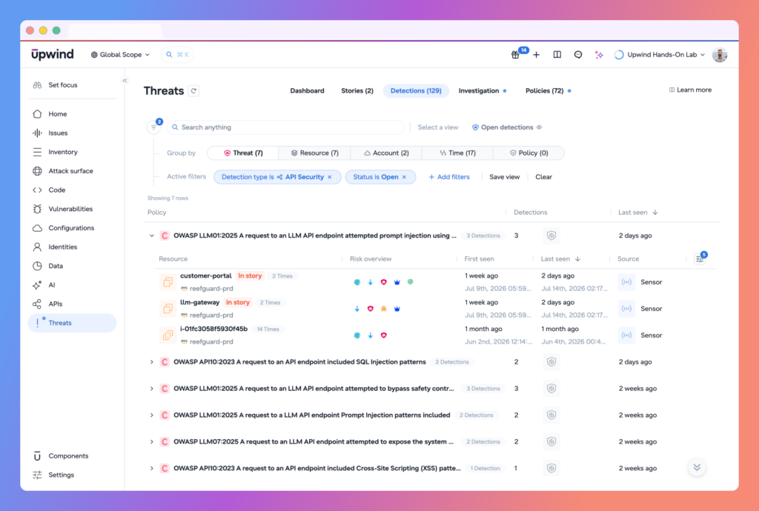
Task: Open the gift notifications icon
Action: (516, 55)
